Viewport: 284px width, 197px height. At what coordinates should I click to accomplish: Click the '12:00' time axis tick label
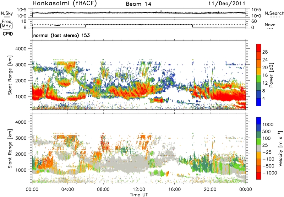[139, 190]
